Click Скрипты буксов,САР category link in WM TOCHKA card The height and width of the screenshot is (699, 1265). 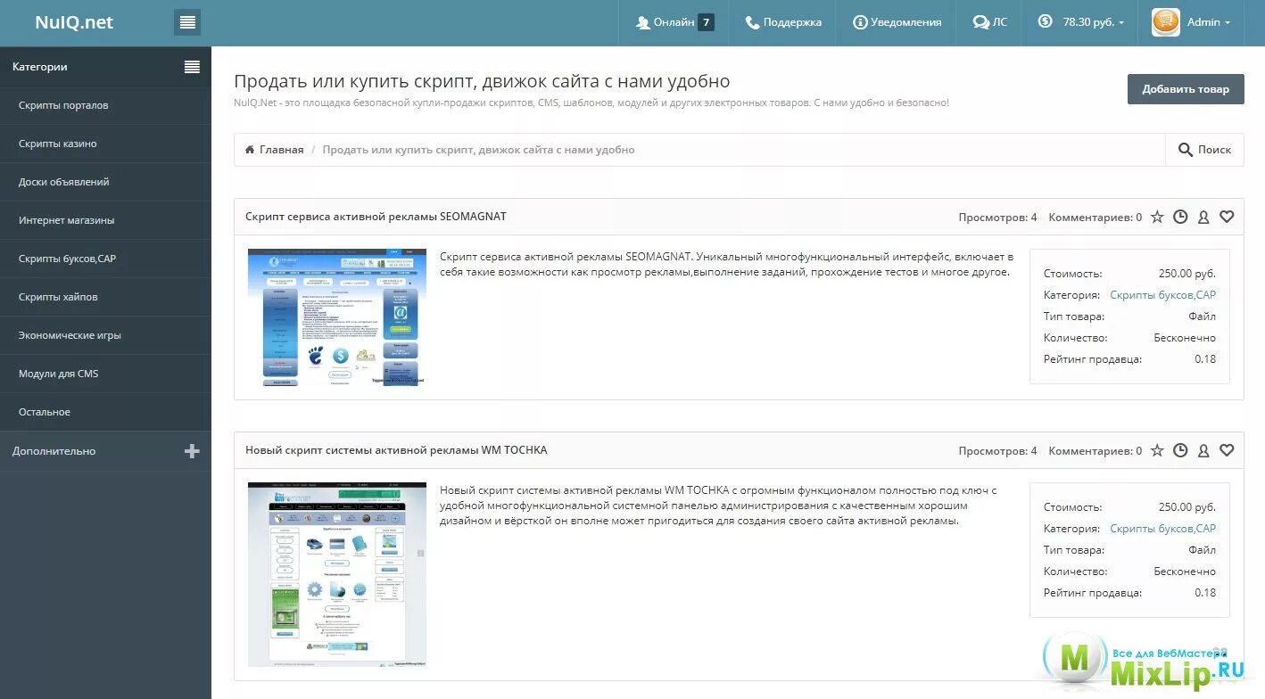tap(1162, 529)
